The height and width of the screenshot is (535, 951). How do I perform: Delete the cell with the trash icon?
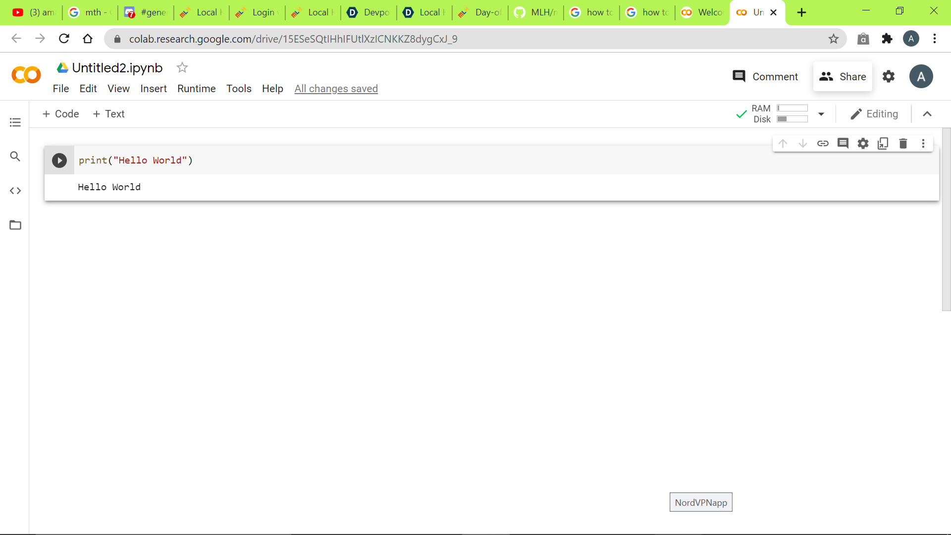[903, 144]
